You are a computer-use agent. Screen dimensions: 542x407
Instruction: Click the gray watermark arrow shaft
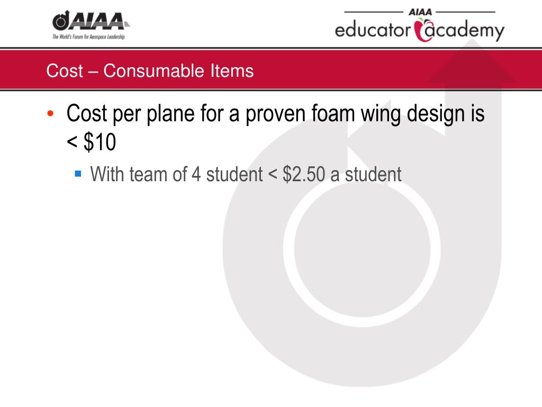pyautogui.click(x=473, y=173)
